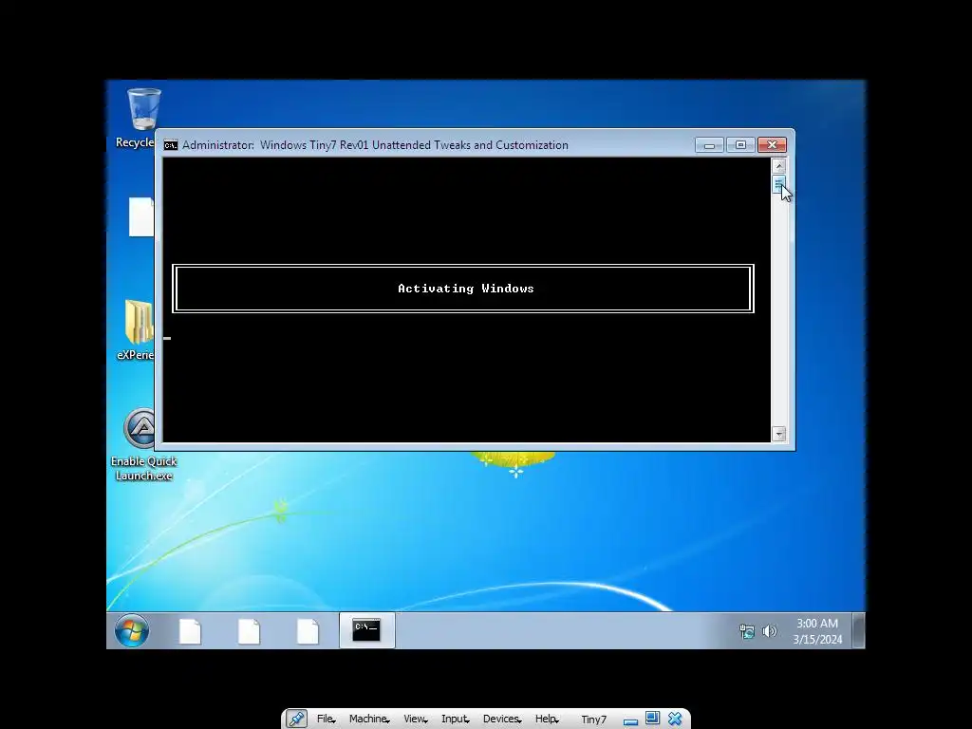Open the clock showing 3:00 AM
This screenshot has height=729, width=972.
[817, 631]
